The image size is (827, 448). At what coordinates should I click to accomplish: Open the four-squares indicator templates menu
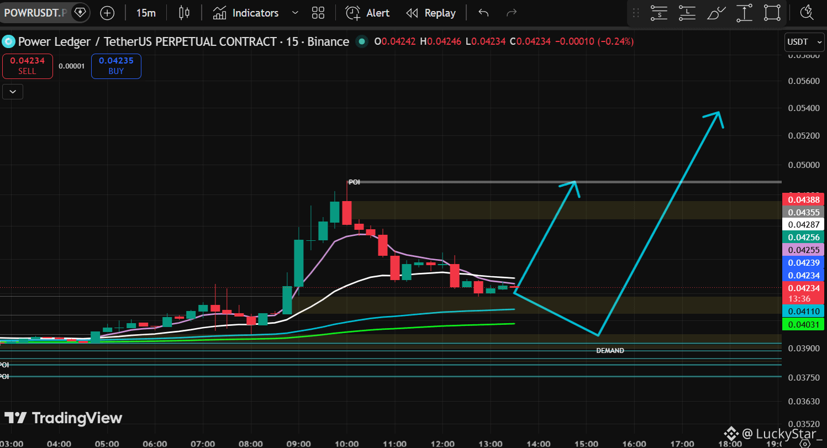tap(318, 13)
